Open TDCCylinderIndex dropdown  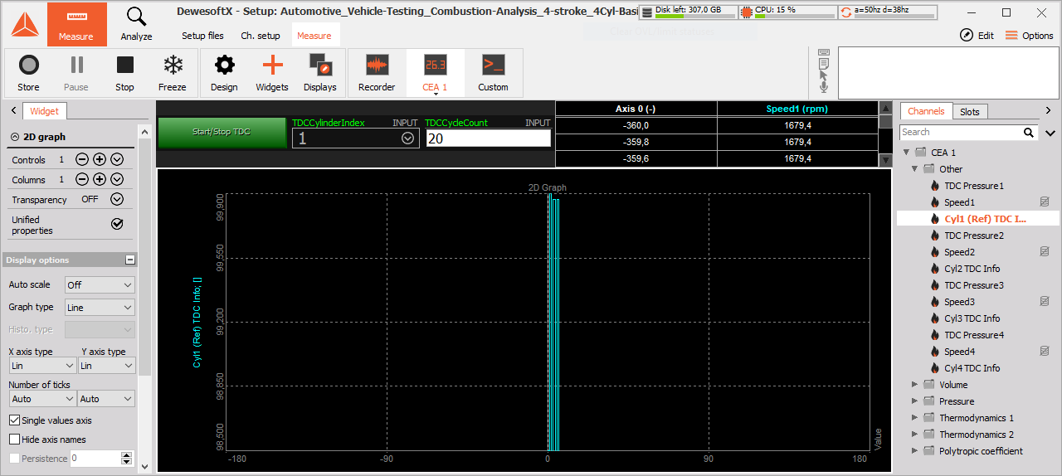click(x=407, y=138)
